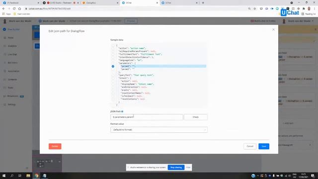This screenshot has width=318, height=179.
Task: Close the Facebook browser tab
Action: pos(38,3)
